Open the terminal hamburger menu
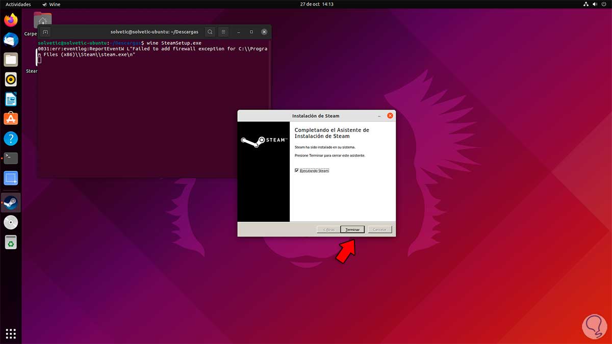Viewport: 612px width, 344px height. click(x=223, y=32)
